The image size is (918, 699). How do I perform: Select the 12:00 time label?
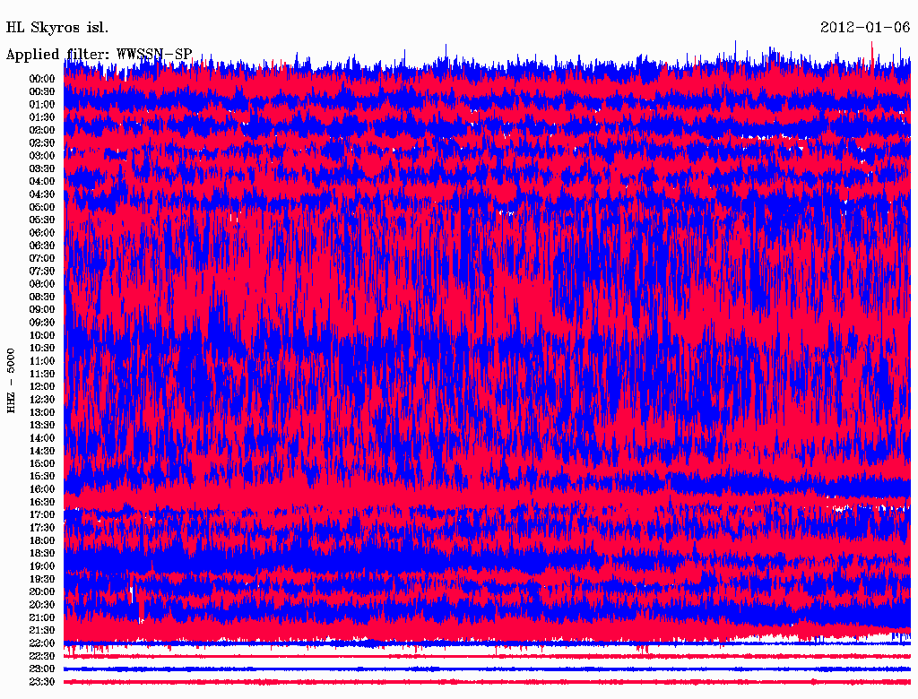point(42,386)
